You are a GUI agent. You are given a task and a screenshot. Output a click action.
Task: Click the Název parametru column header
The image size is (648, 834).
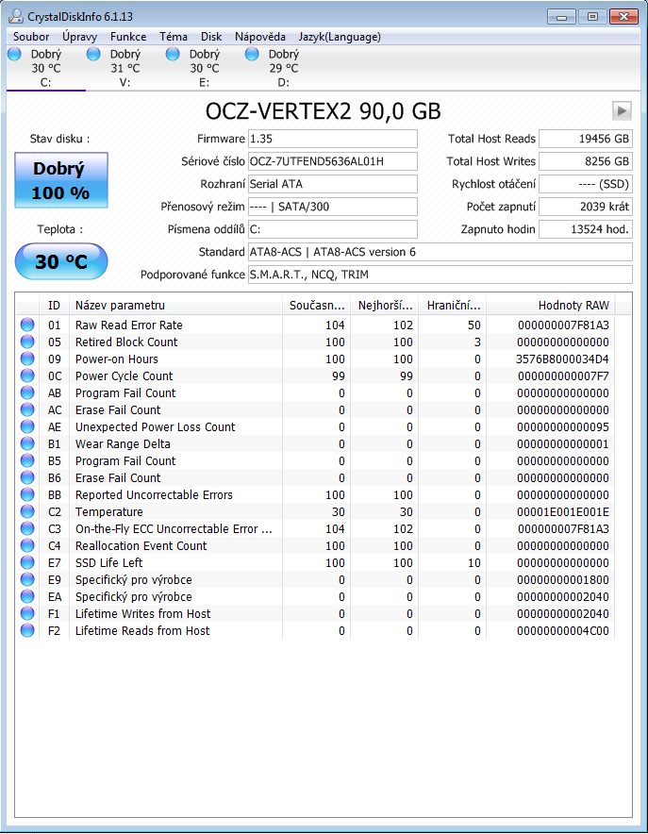120,305
